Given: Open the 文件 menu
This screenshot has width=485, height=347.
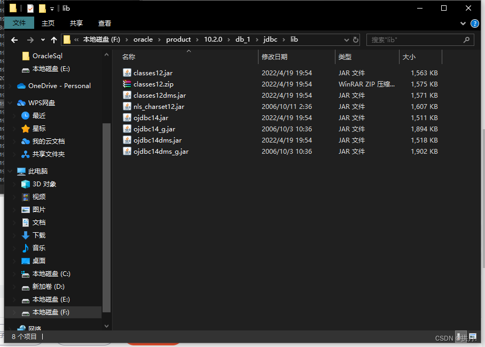Looking at the screenshot, I should point(19,23).
